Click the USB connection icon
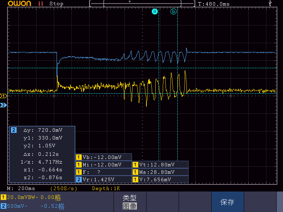This screenshot has width=283, height=212. tap(270, 3)
